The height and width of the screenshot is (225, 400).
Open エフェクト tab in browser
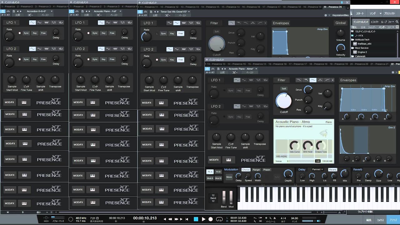[x=375, y=22]
